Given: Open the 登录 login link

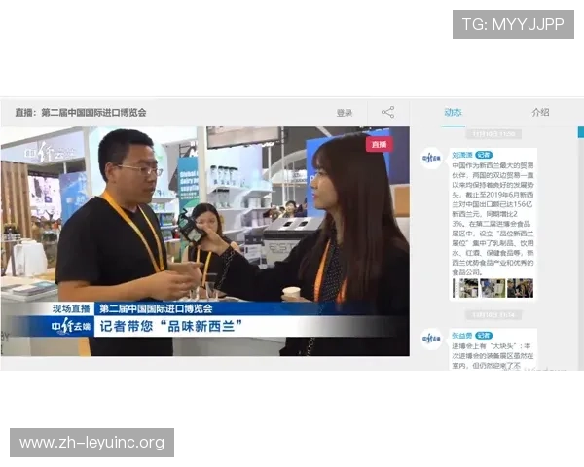Looking at the screenshot, I should (x=345, y=113).
